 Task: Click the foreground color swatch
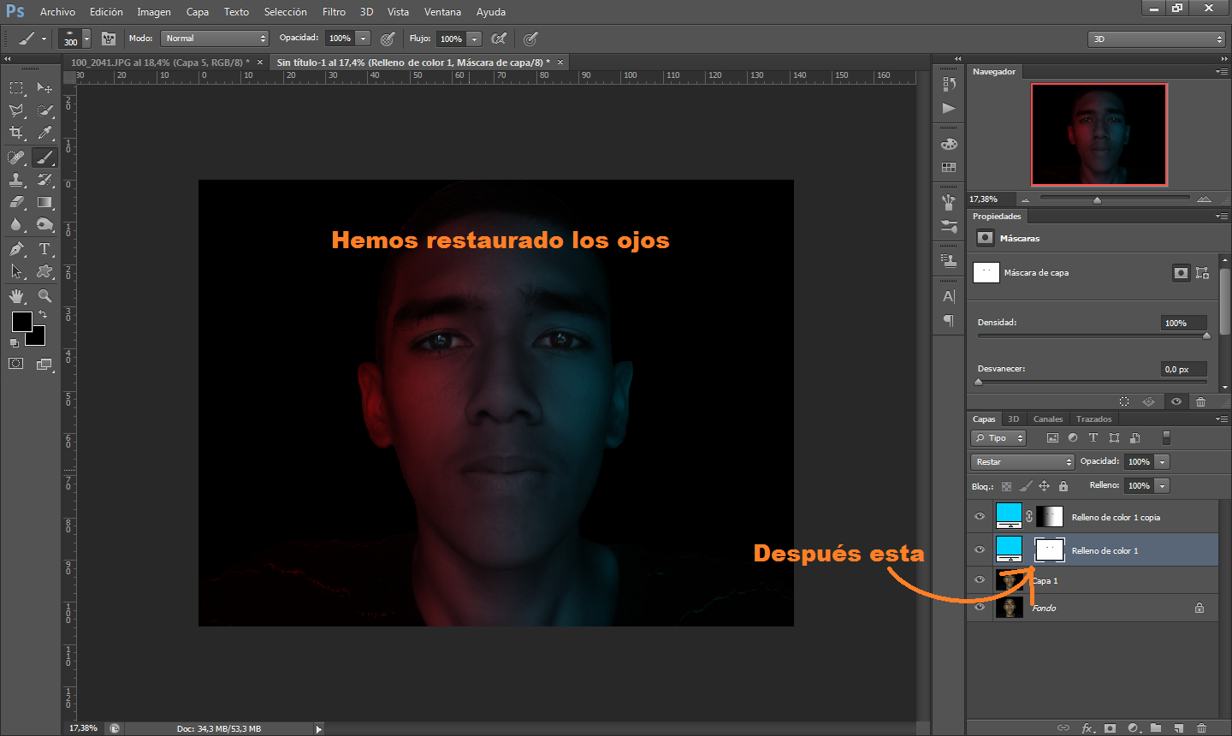[x=21, y=322]
